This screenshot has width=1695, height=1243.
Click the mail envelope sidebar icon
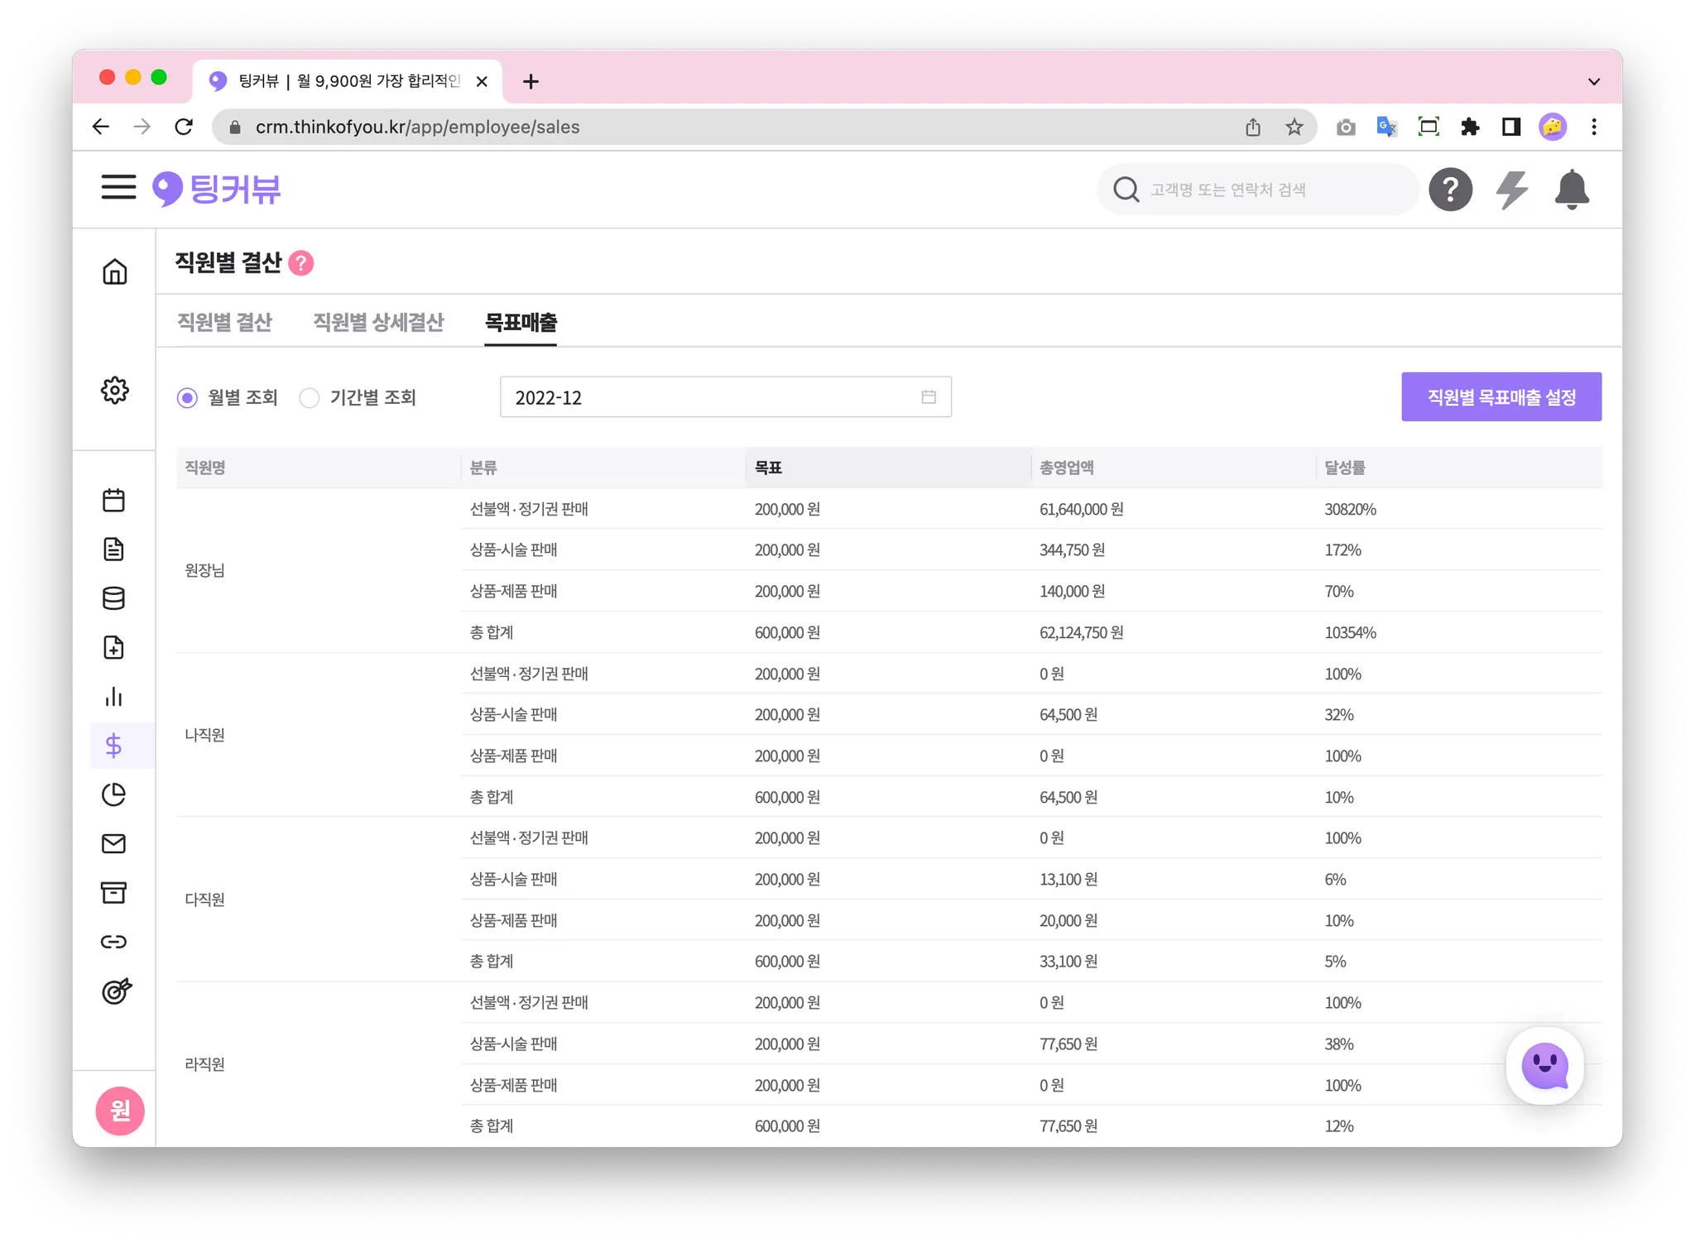(x=114, y=843)
